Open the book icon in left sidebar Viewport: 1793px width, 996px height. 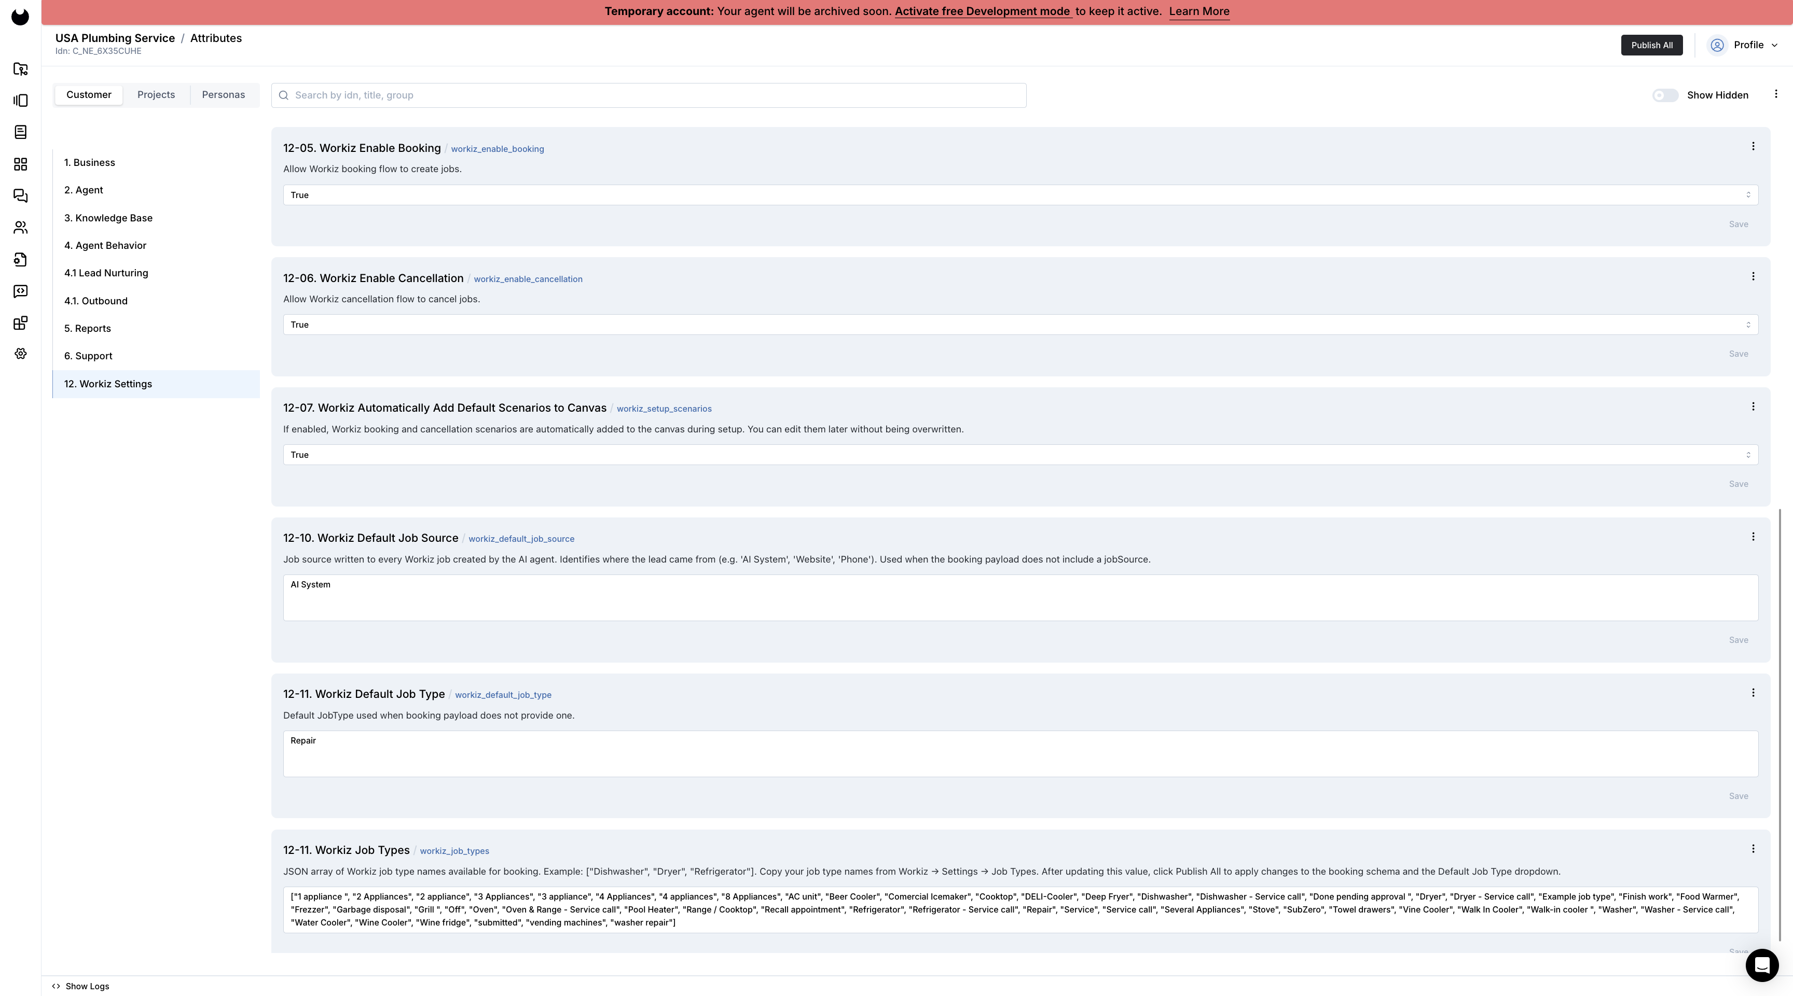coord(21,132)
